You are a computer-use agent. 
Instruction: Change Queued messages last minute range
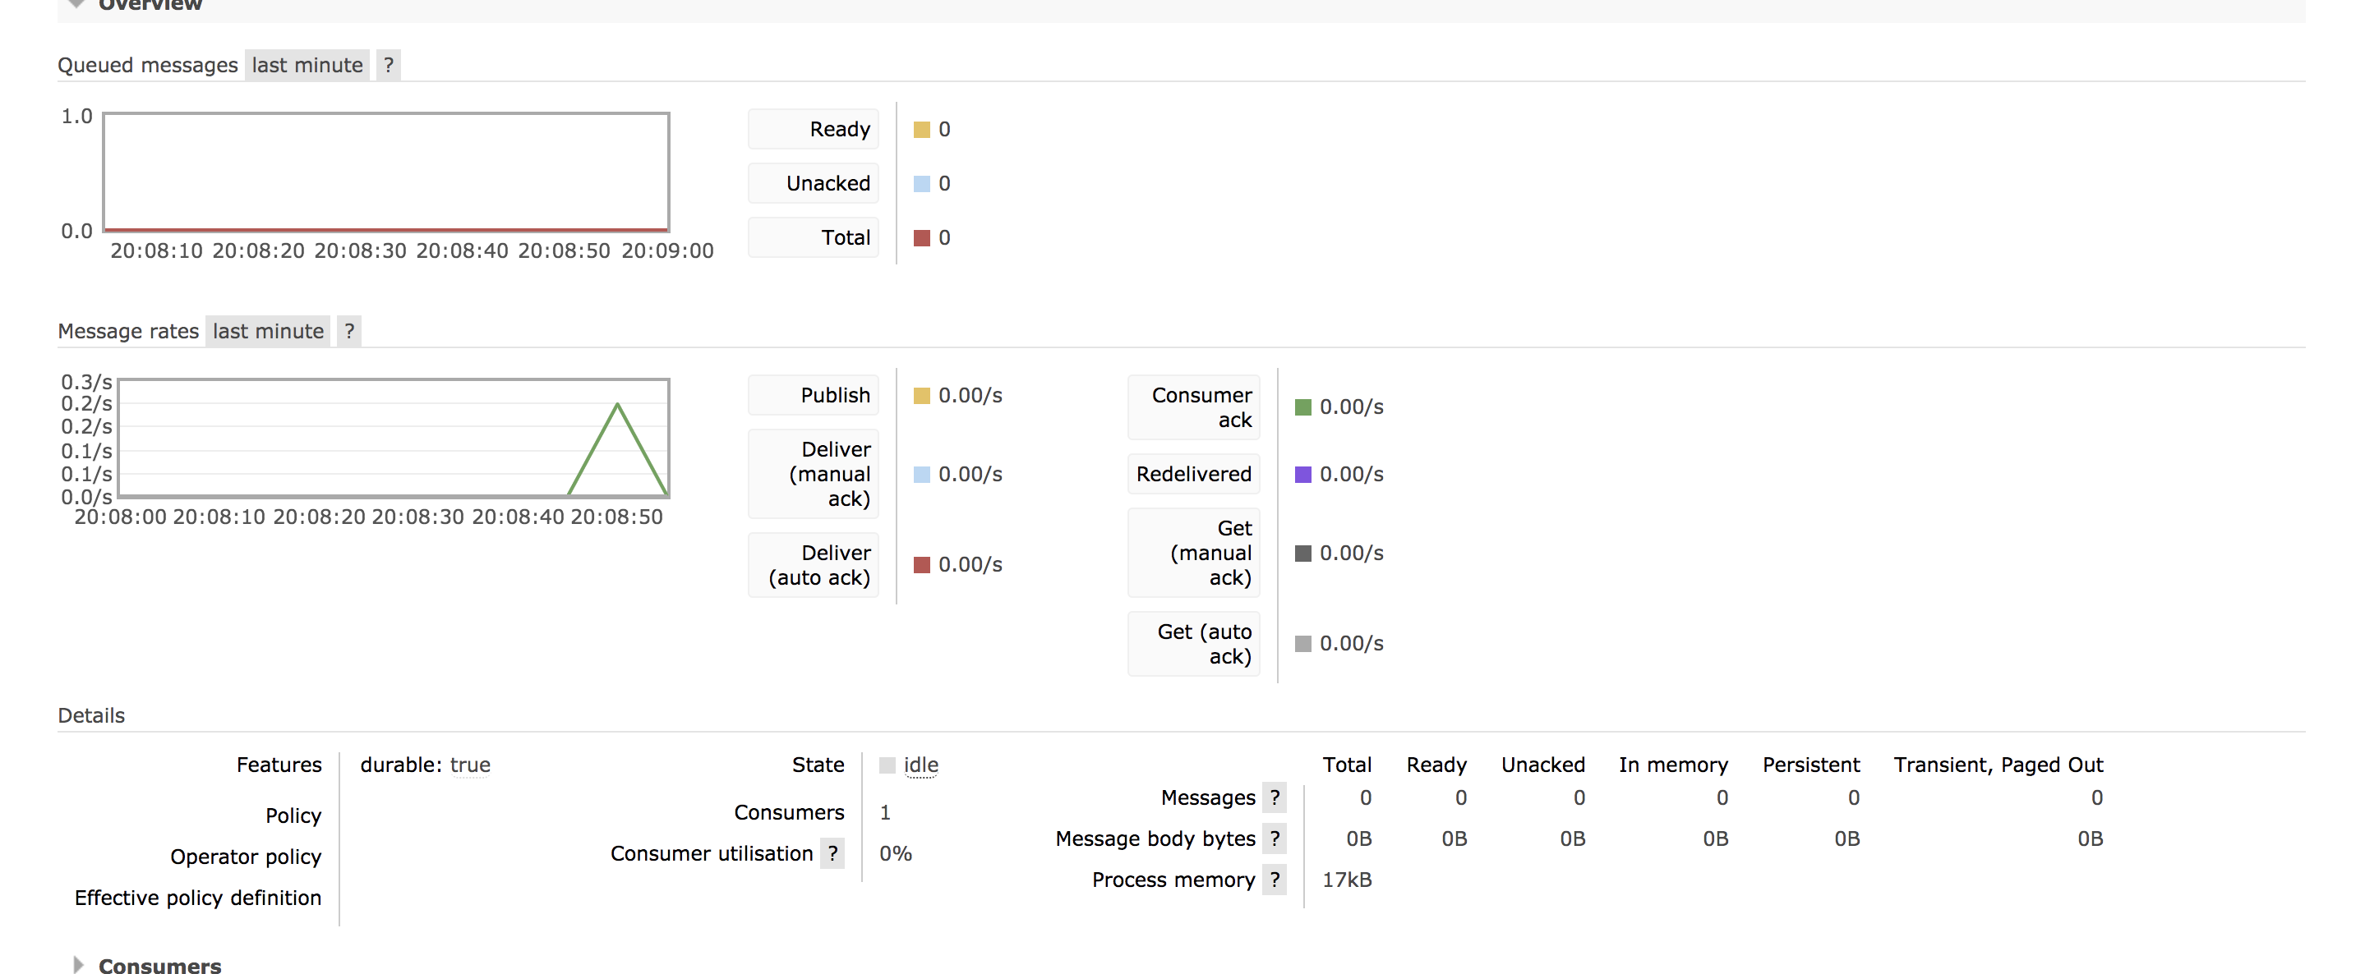pyautogui.click(x=307, y=65)
